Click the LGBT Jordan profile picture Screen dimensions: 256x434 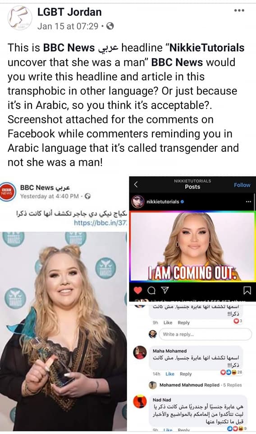pos(19,18)
